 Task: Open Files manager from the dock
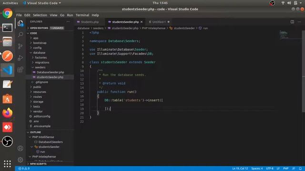tap(8, 42)
